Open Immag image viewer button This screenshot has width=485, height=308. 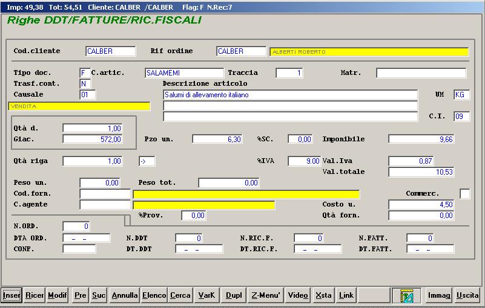[x=439, y=295]
